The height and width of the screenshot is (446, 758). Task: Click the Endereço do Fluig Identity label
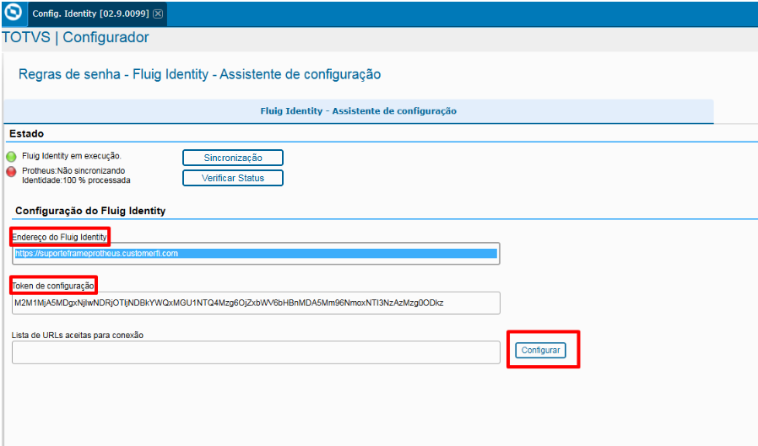(59, 237)
